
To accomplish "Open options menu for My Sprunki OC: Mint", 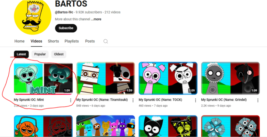I will click(x=71, y=100).
